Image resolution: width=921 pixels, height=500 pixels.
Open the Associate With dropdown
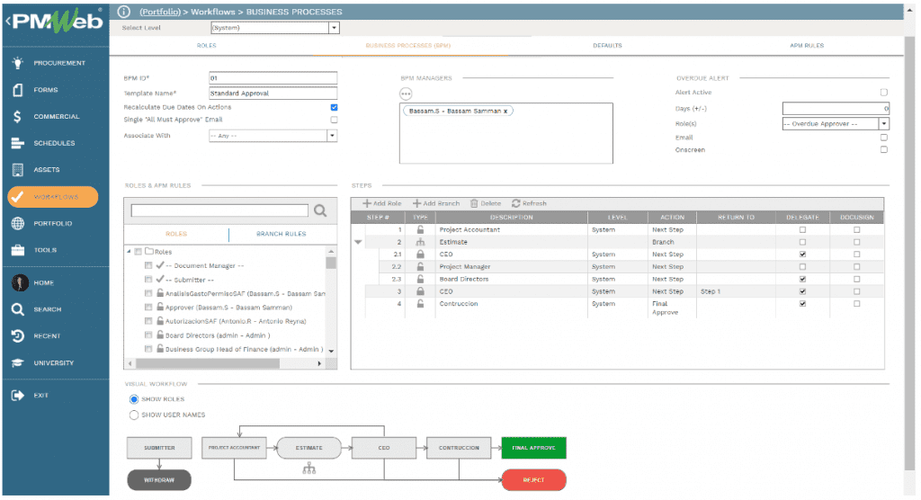pyautogui.click(x=332, y=136)
